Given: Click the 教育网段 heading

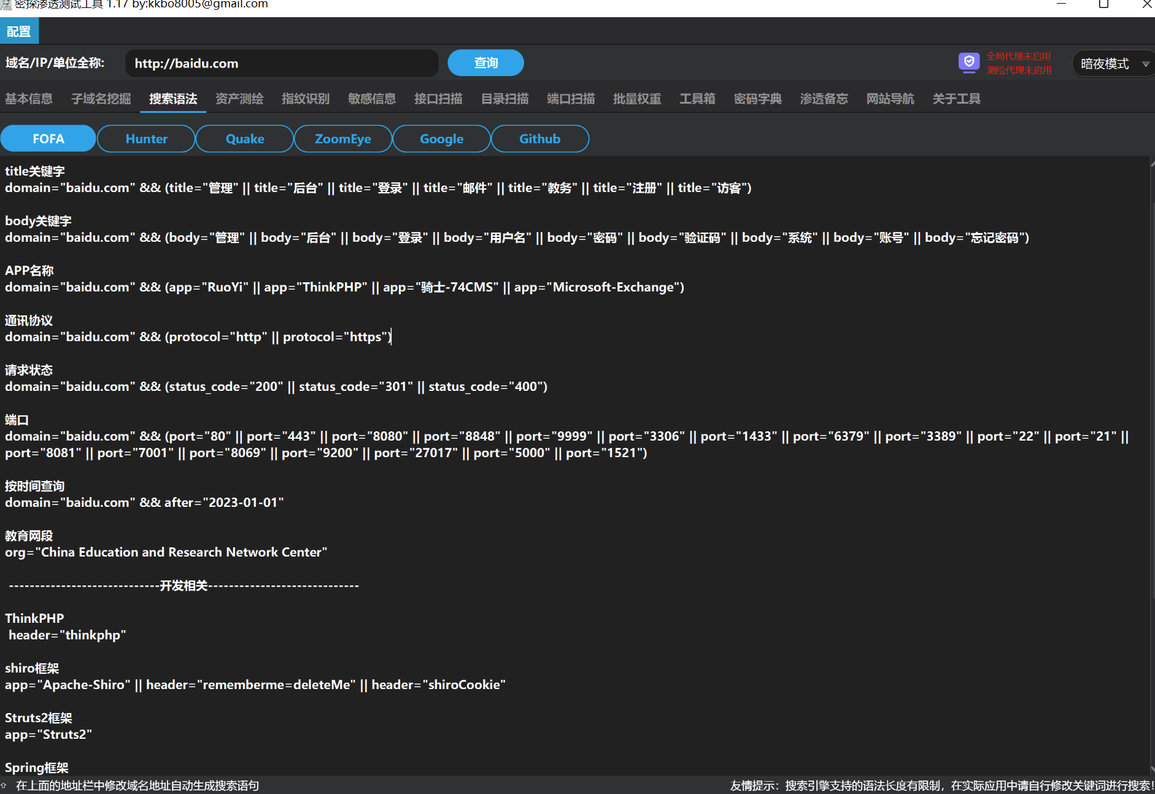Looking at the screenshot, I should pyautogui.click(x=29, y=536).
